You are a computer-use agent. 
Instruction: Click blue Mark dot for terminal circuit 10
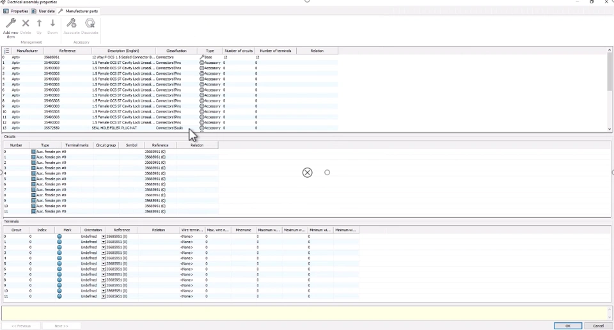pyautogui.click(x=59, y=291)
